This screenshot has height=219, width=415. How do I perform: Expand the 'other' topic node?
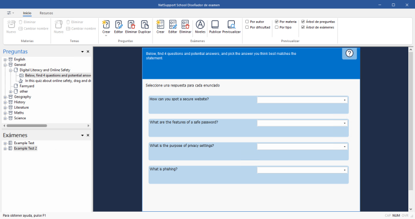tap(11, 92)
